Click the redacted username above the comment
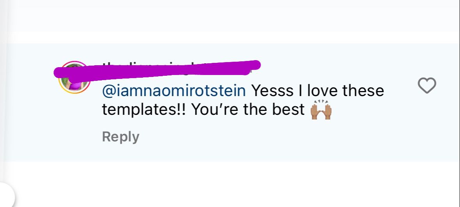Image resolution: width=460 pixels, height=207 pixels. tap(176, 67)
